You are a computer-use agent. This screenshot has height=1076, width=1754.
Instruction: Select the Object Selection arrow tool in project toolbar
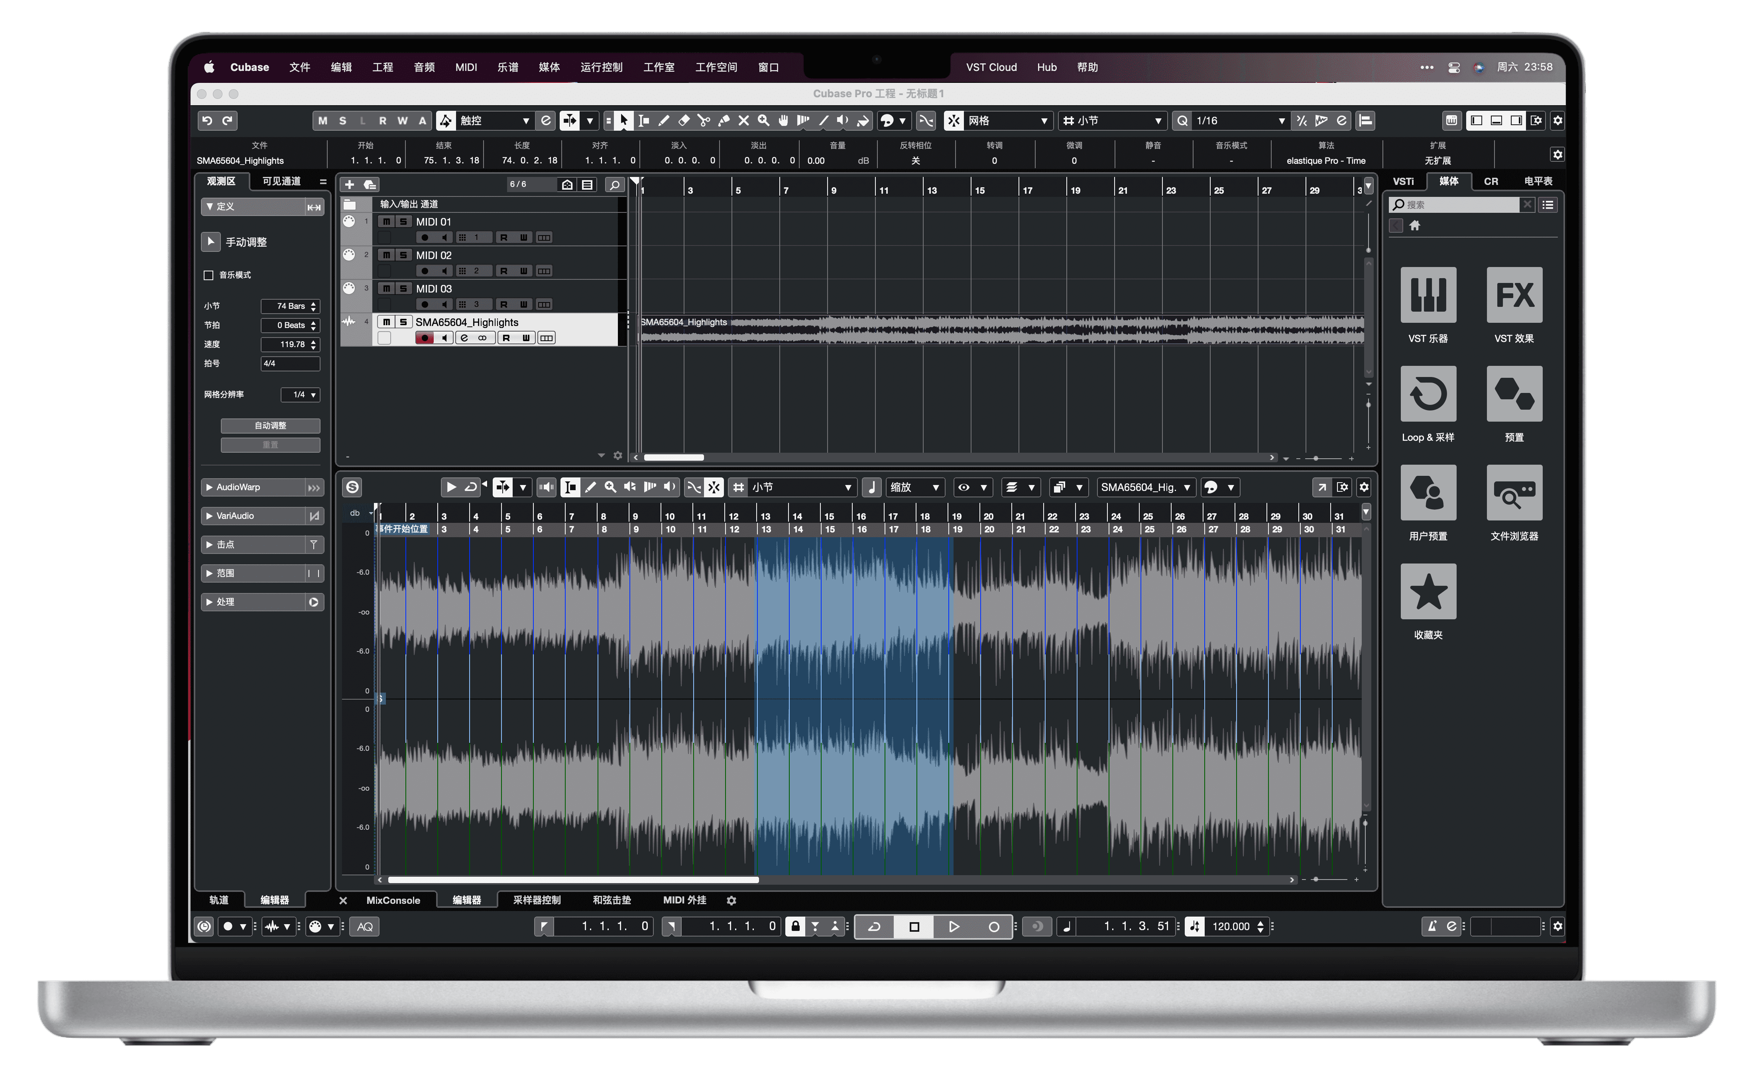623,121
